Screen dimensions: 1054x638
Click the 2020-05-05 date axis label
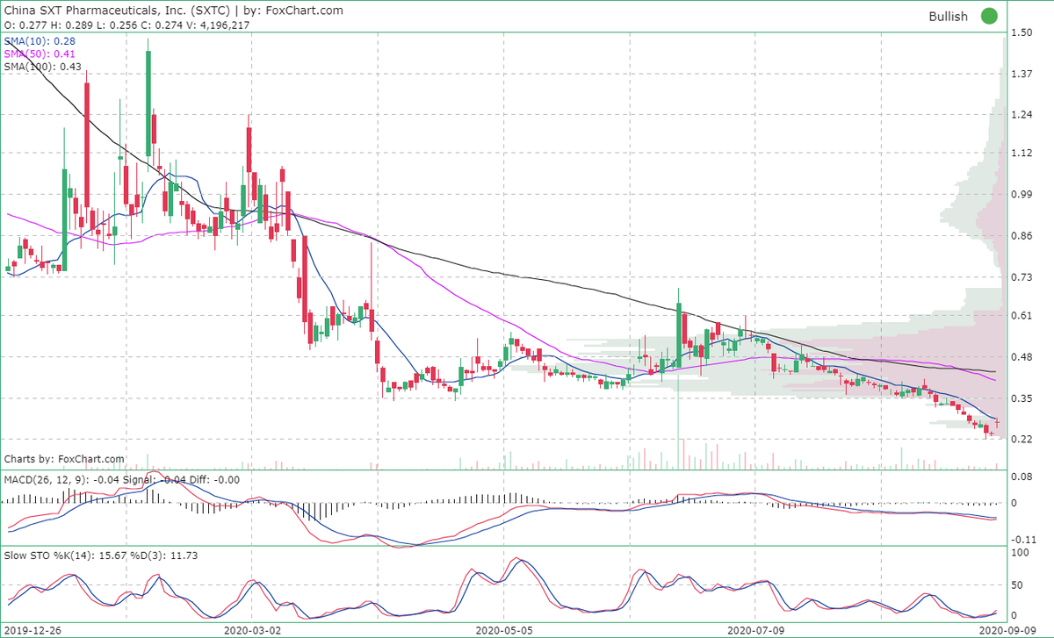click(503, 629)
